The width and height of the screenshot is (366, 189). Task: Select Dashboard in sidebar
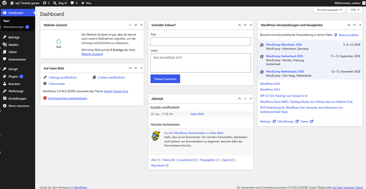[18, 13]
